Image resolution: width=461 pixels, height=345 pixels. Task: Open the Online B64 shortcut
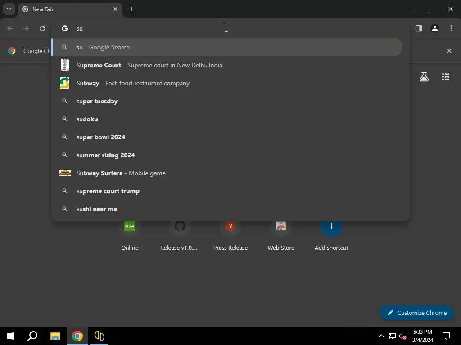[x=130, y=236]
